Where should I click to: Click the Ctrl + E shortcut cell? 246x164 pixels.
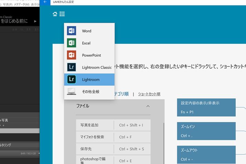tap(132, 160)
